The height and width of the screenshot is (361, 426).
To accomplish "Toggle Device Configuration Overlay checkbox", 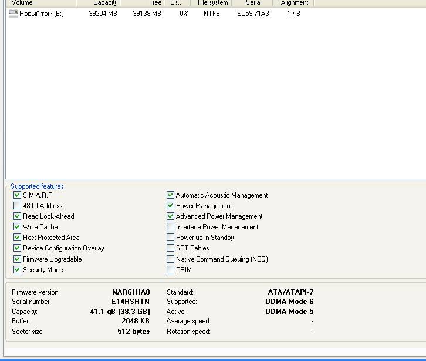I will click(x=17, y=248).
